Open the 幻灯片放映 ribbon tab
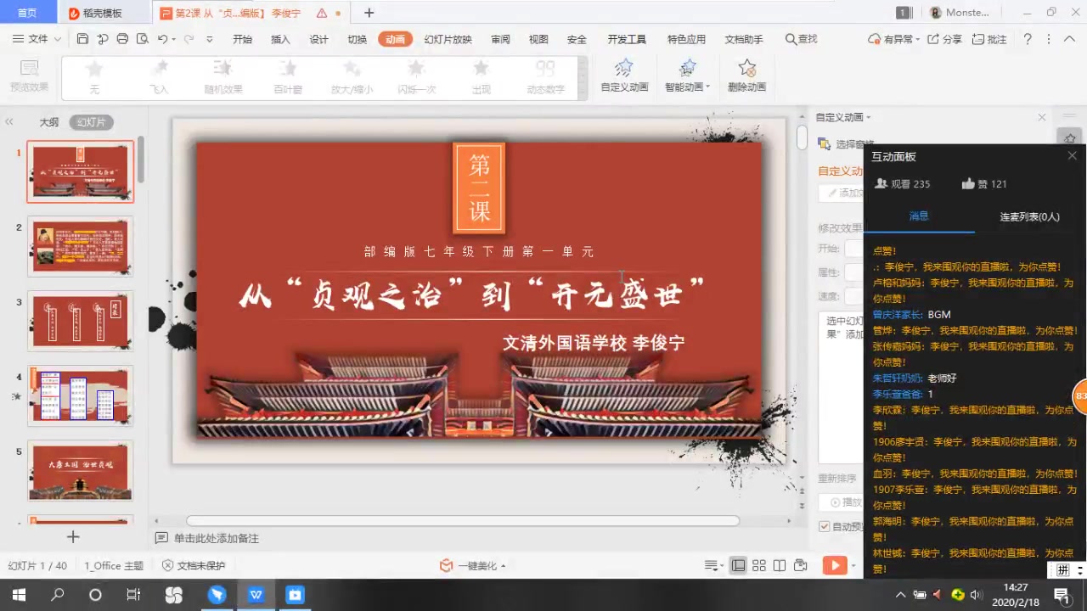The width and height of the screenshot is (1087, 611). point(448,39)
